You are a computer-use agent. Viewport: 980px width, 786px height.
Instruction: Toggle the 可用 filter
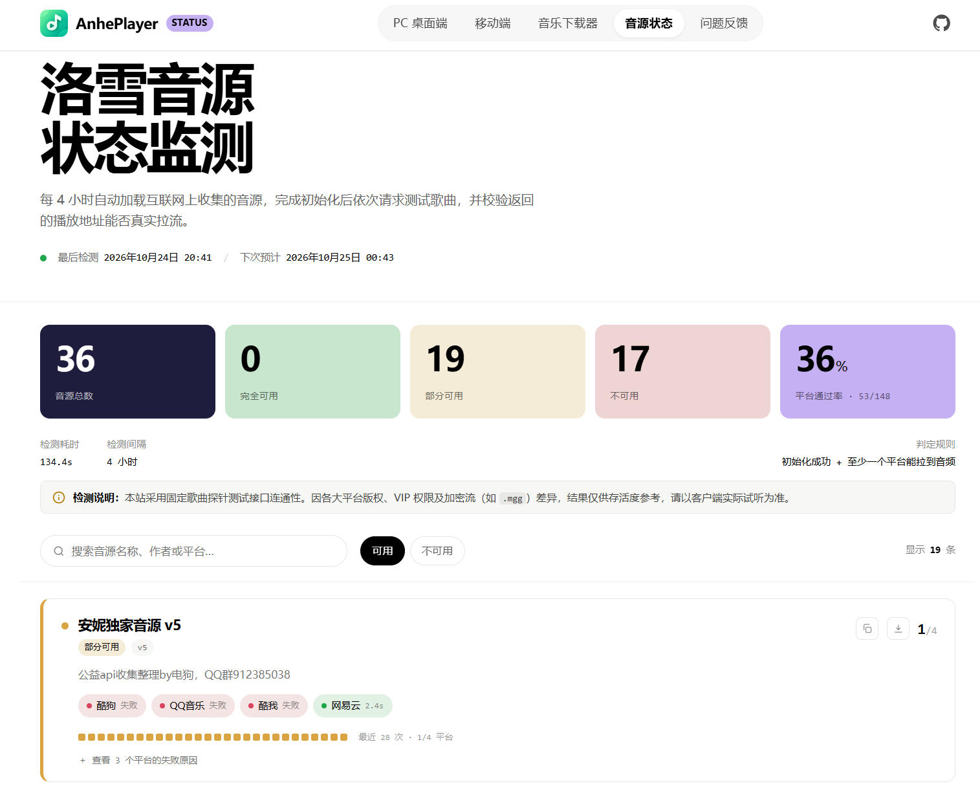[x=382, y=551]
